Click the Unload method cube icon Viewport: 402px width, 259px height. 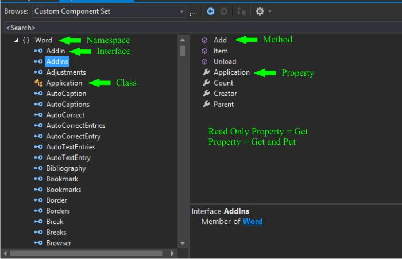(x=204, y=61)
